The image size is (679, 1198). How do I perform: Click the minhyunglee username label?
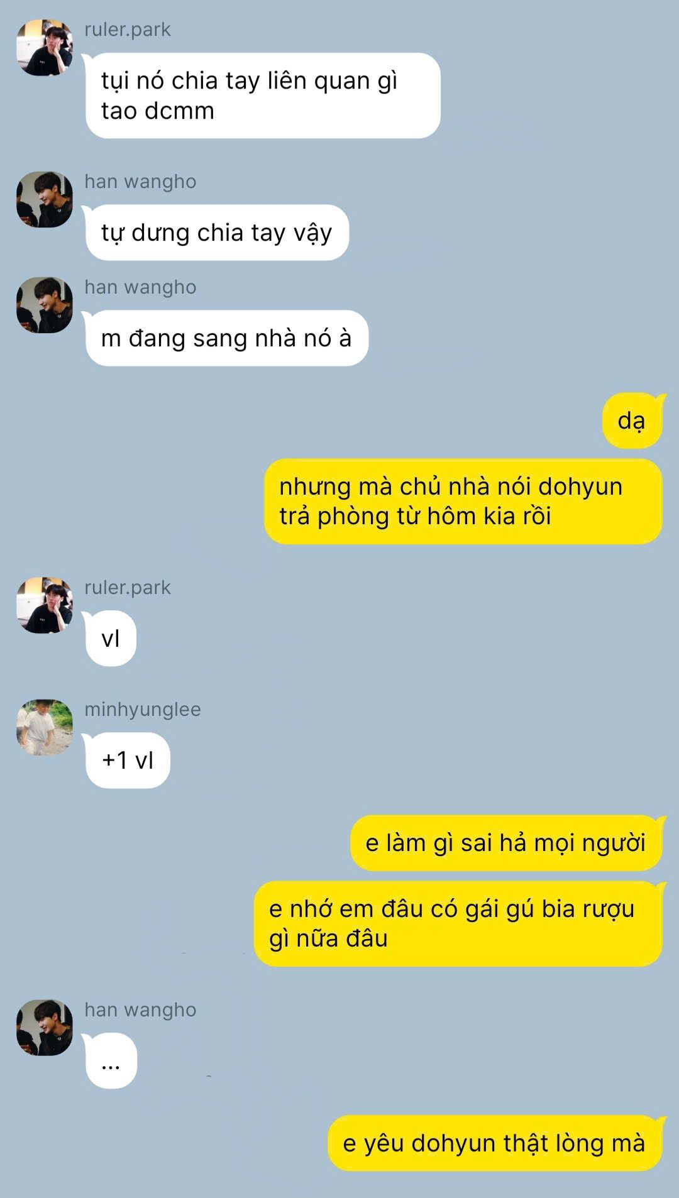(143, 709)
